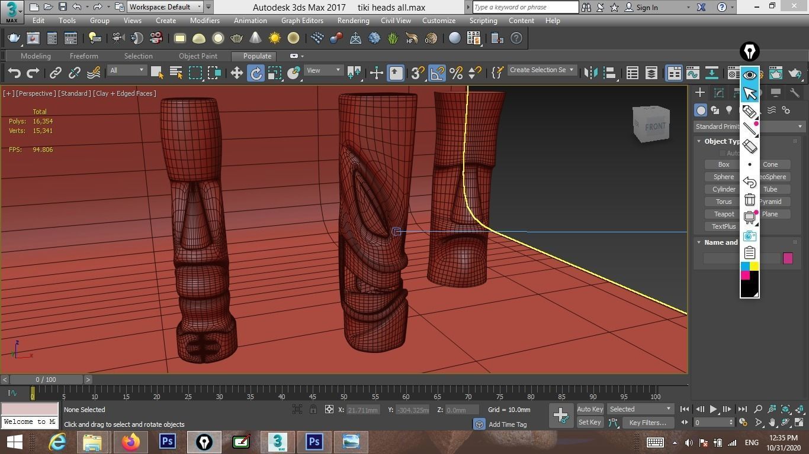Open the Utilities wrench panel
The height and width of the screenshot is (454, 809).
tap(795, 93)
